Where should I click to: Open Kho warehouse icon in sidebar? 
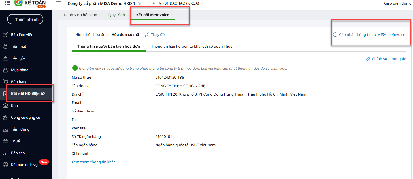click(5, 105)
